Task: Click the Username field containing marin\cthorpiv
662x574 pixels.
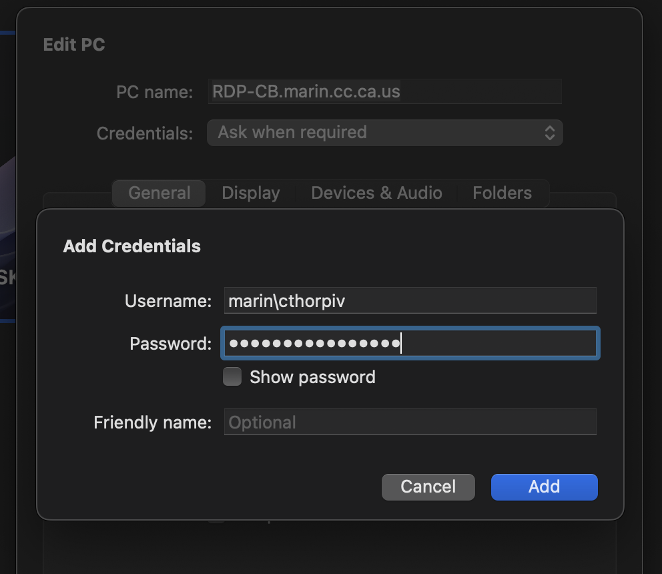Action: (410, 301)
